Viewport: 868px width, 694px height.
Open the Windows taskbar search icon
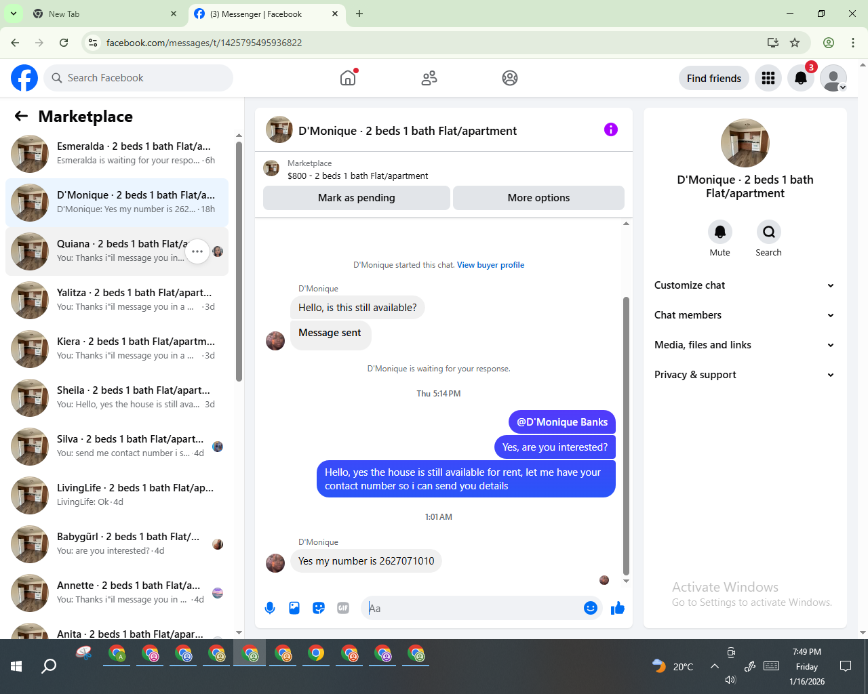click(49, 666)
